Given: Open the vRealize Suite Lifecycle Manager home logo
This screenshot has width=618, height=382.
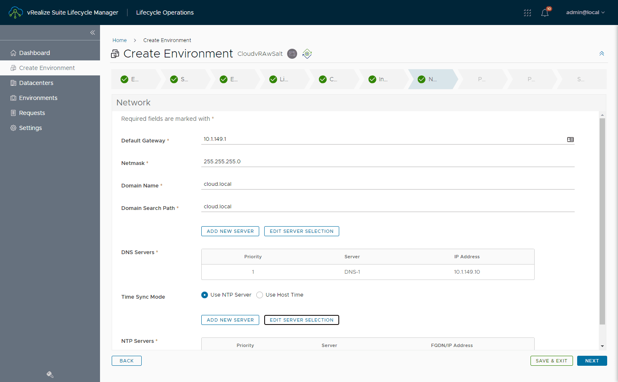Looking at the screenshot, I should 15,12.
